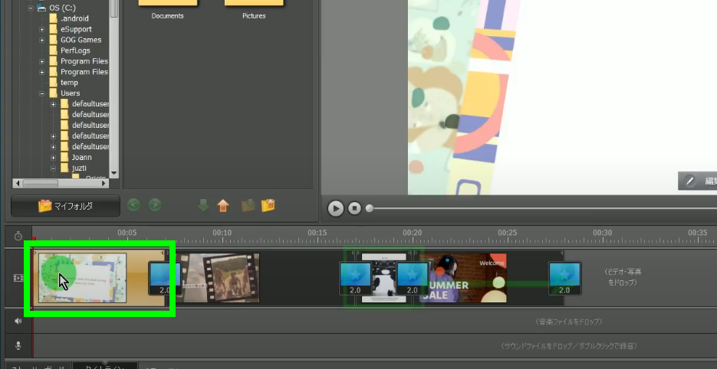Expand the GOG Games folder

43,40
